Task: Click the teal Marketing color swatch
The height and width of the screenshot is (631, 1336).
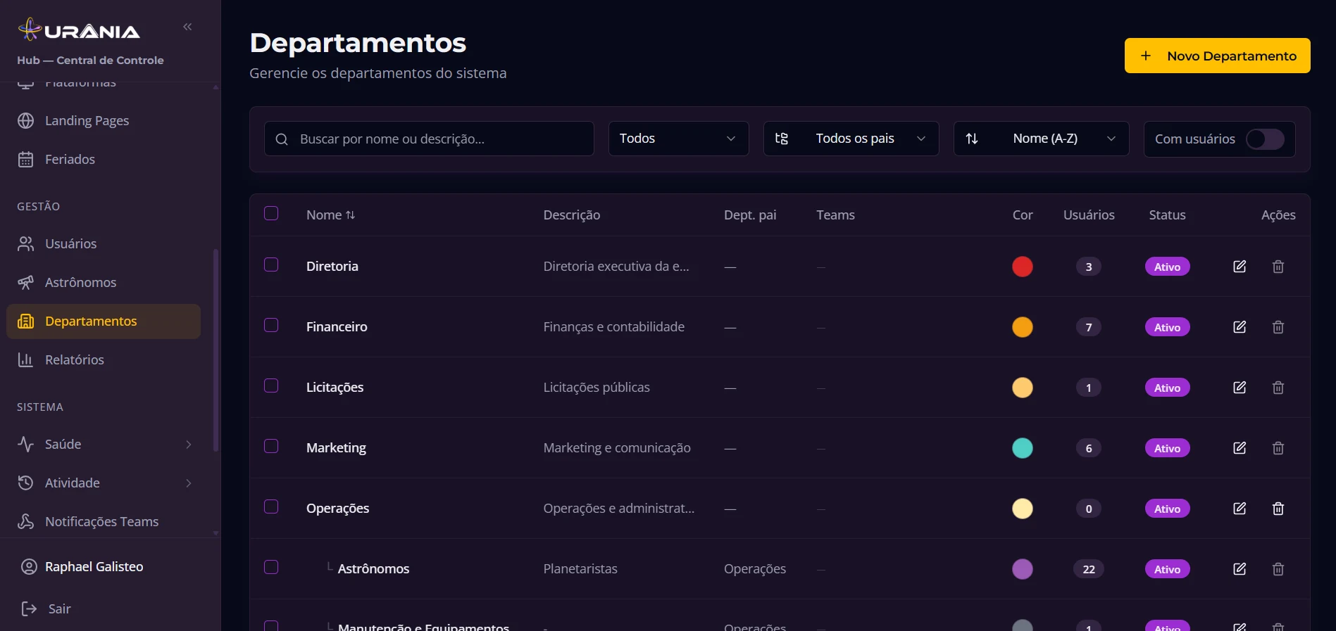Action: tap(1023, 448)
